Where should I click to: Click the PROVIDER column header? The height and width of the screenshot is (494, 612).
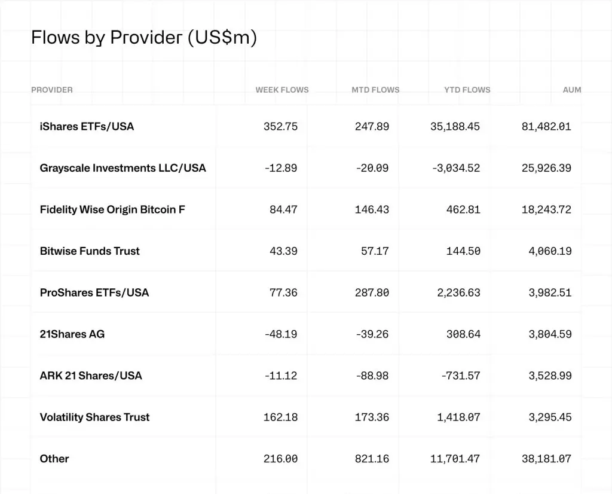coord(52,90)
